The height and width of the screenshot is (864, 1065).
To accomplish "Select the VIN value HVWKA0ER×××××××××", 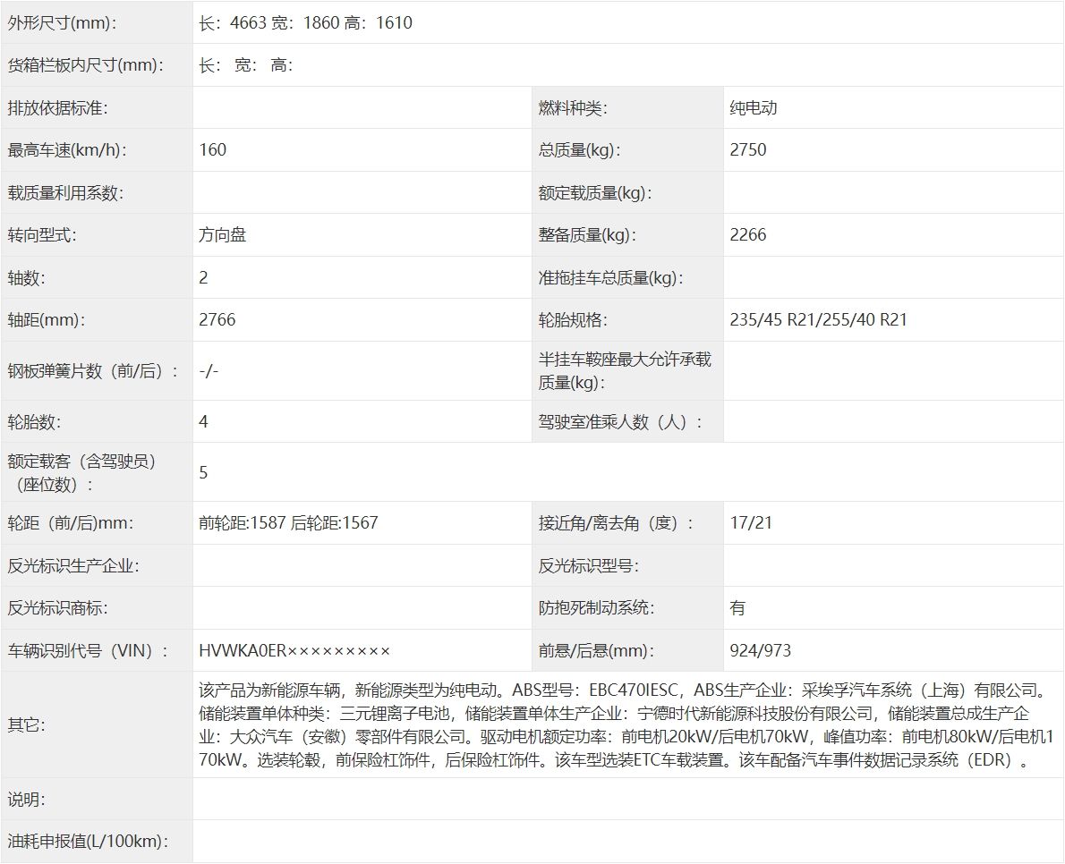I will [x=294, y=650].
